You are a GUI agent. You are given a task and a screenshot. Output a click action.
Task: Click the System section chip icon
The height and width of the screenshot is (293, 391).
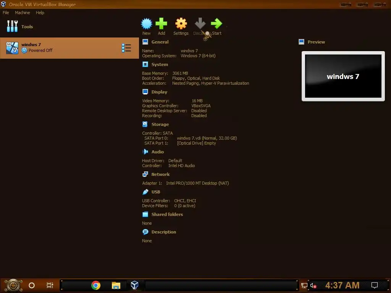[x=145, y=64]
